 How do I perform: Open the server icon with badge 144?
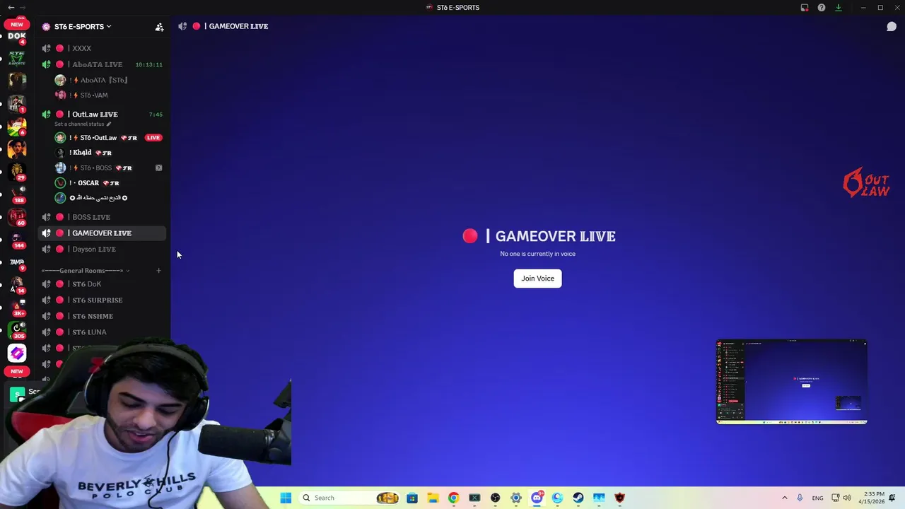pos(17,238)
